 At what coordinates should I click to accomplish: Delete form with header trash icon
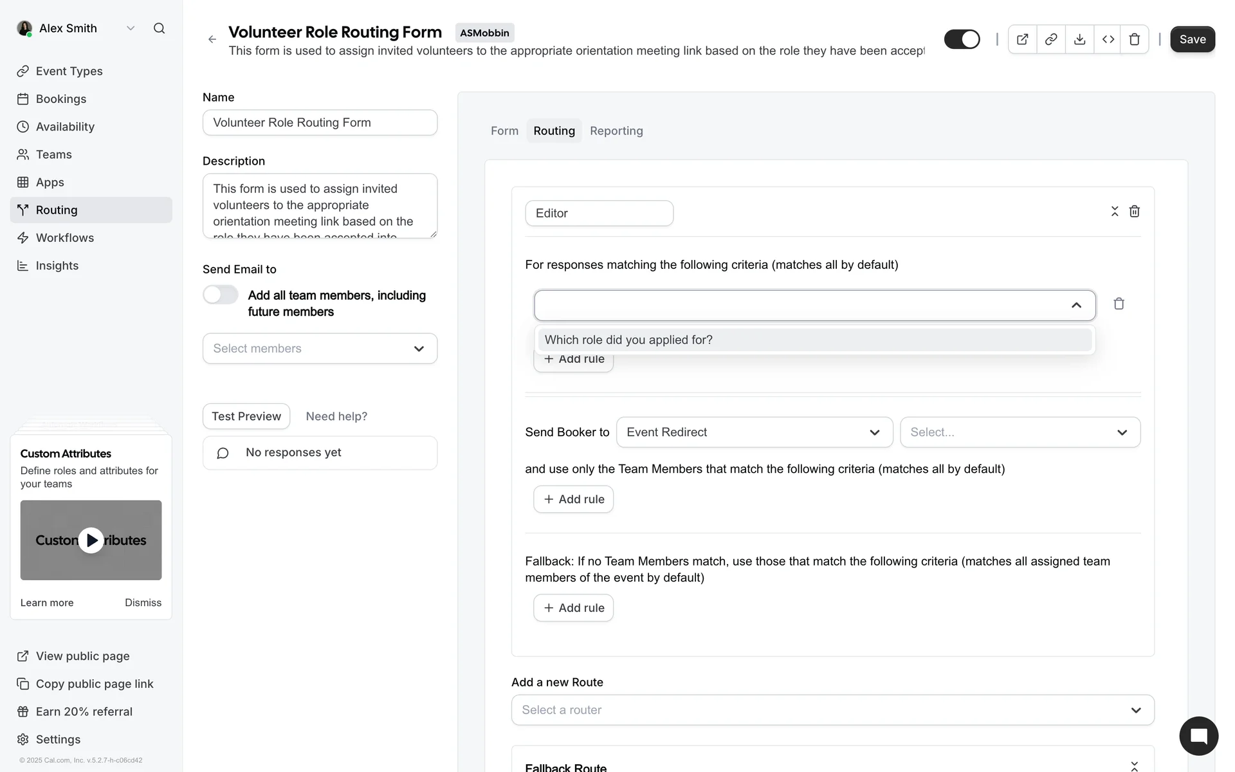[x=1135, y=39]
